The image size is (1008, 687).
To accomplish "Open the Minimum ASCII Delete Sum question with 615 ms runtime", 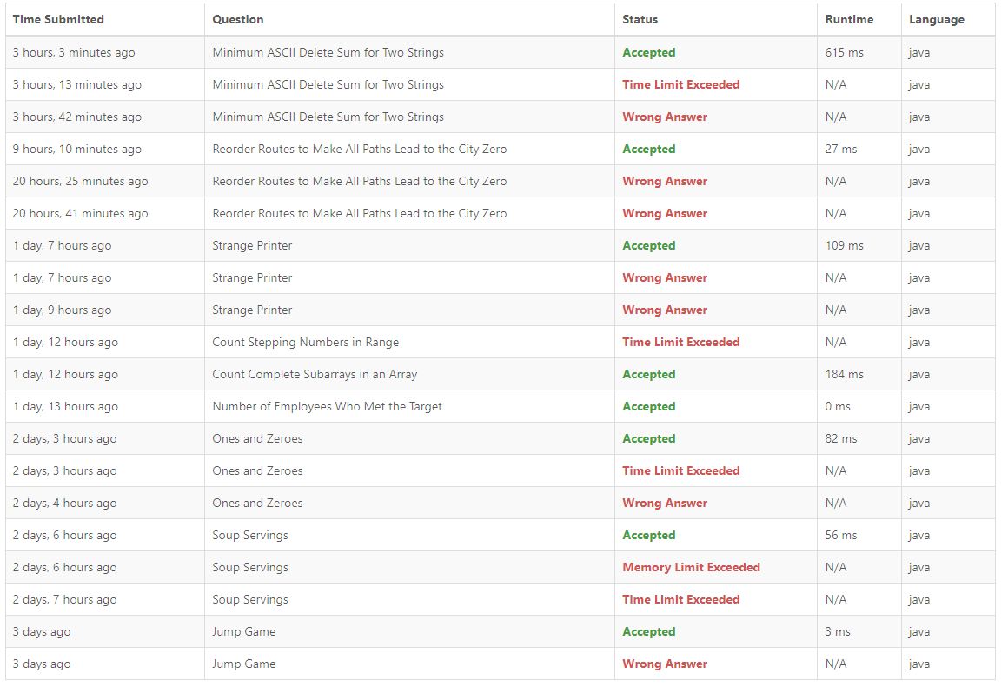I will click(x=328, y=53).
